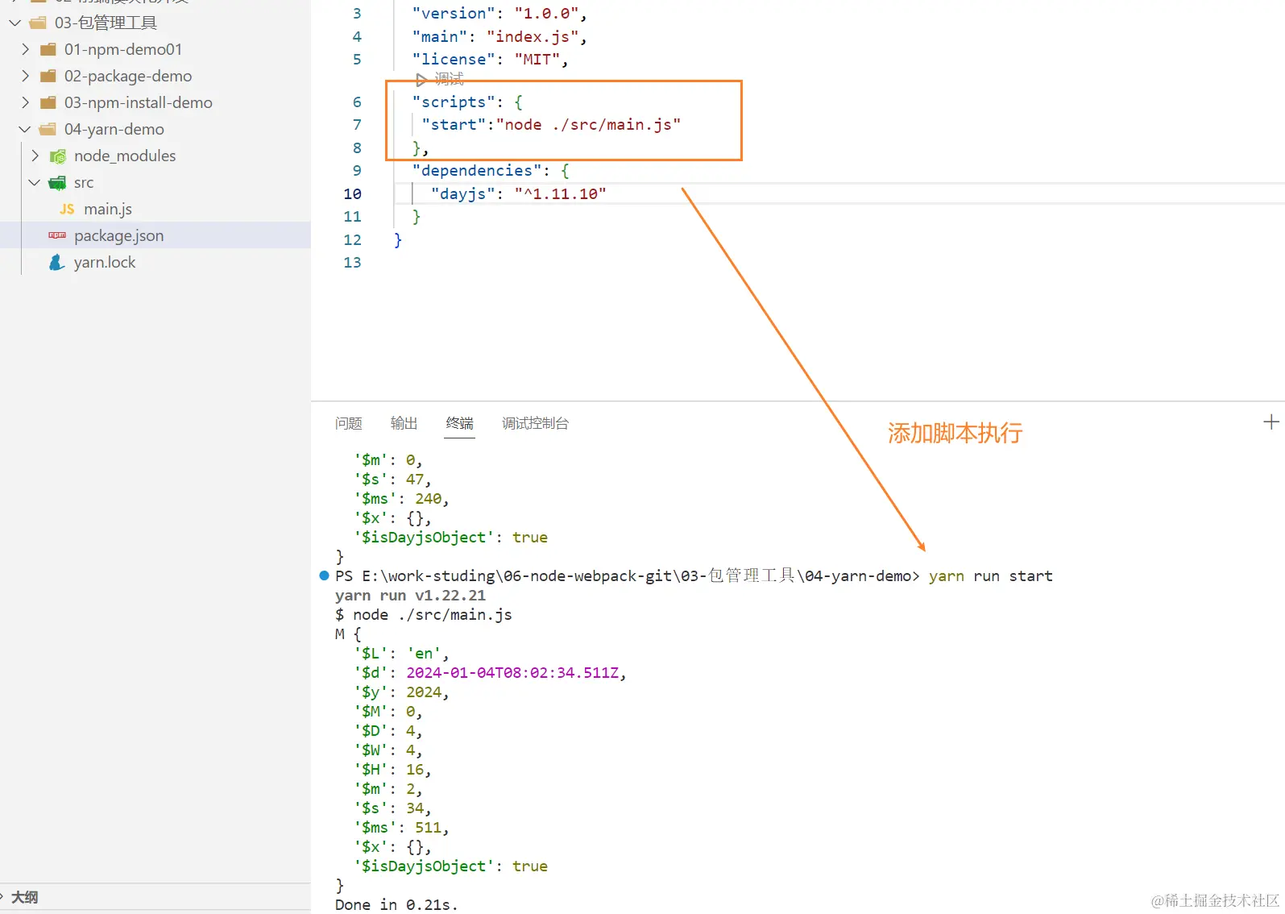Click the src green folder icon
This screenshot has width=1285, height=914.
click(57, 183)
